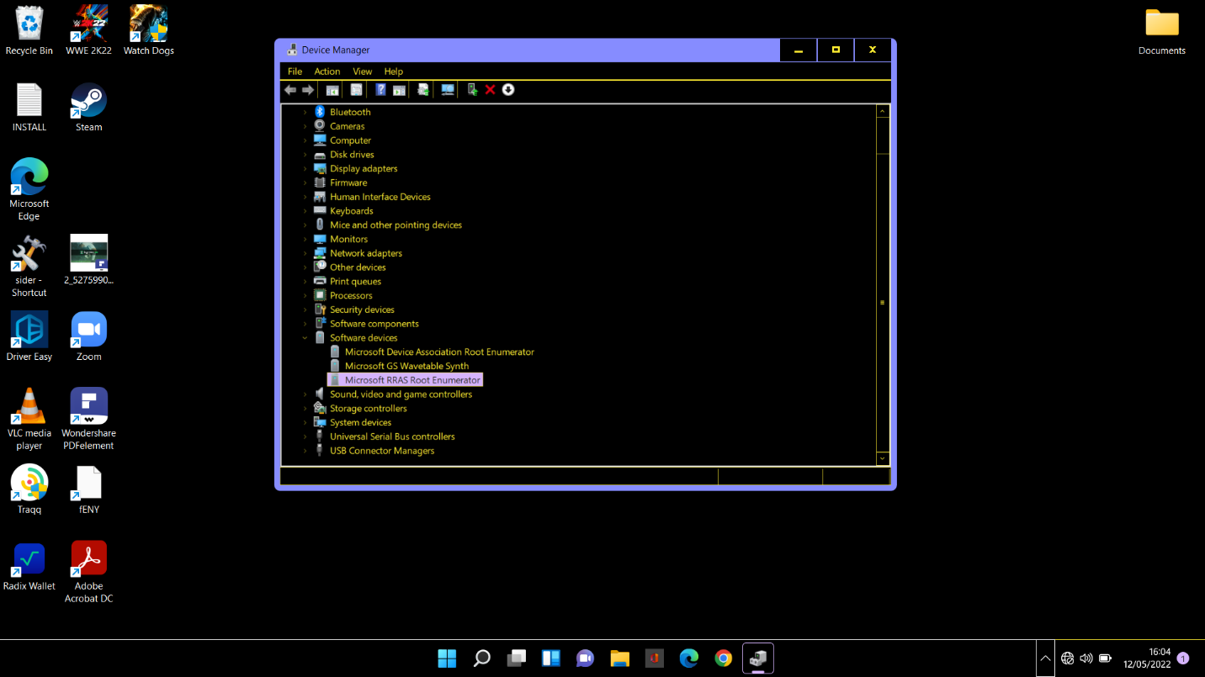Collapse the Software devices category
The width and height of the screenshot is (1205, 677).
[x=305, y=338]
